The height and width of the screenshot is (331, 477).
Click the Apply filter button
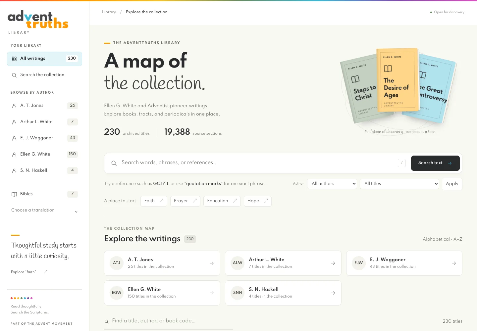point(452,184)
